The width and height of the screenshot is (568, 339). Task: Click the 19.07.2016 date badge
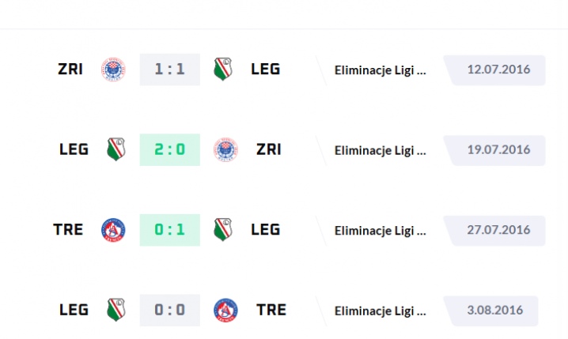pyautogui.click(x=495, y=150)
